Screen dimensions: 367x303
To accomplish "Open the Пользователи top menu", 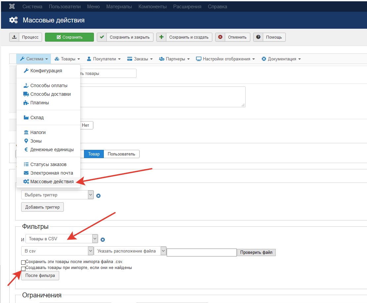I will [64, 7].
